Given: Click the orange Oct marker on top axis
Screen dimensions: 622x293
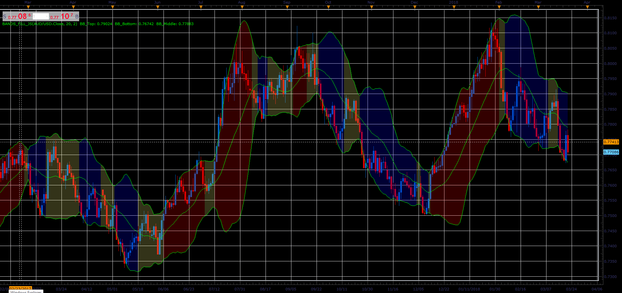Looking at the screenshot, I should tap(328, 7).
